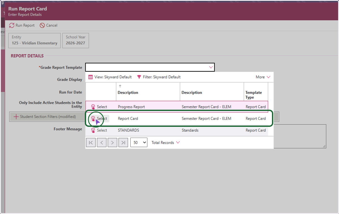339x214 pixels.
Task: Click Template Type cell in STANDARDS row
Action: point(256,130)
